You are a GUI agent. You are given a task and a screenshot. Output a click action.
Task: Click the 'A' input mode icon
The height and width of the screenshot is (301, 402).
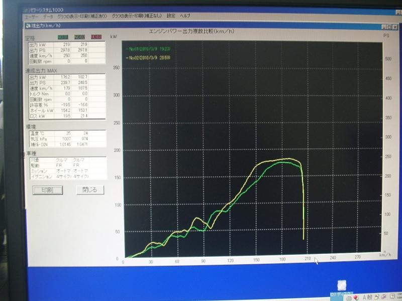coord(364,297)
